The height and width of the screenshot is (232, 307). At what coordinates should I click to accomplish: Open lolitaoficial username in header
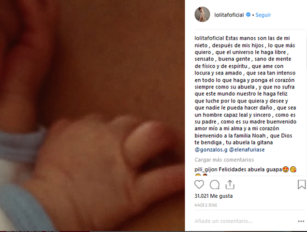(x=229, y=15)
